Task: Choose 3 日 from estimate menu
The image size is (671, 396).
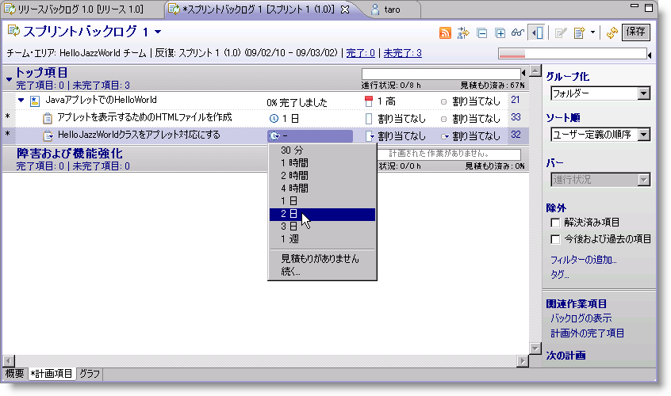Action: [x=322, y=227]
